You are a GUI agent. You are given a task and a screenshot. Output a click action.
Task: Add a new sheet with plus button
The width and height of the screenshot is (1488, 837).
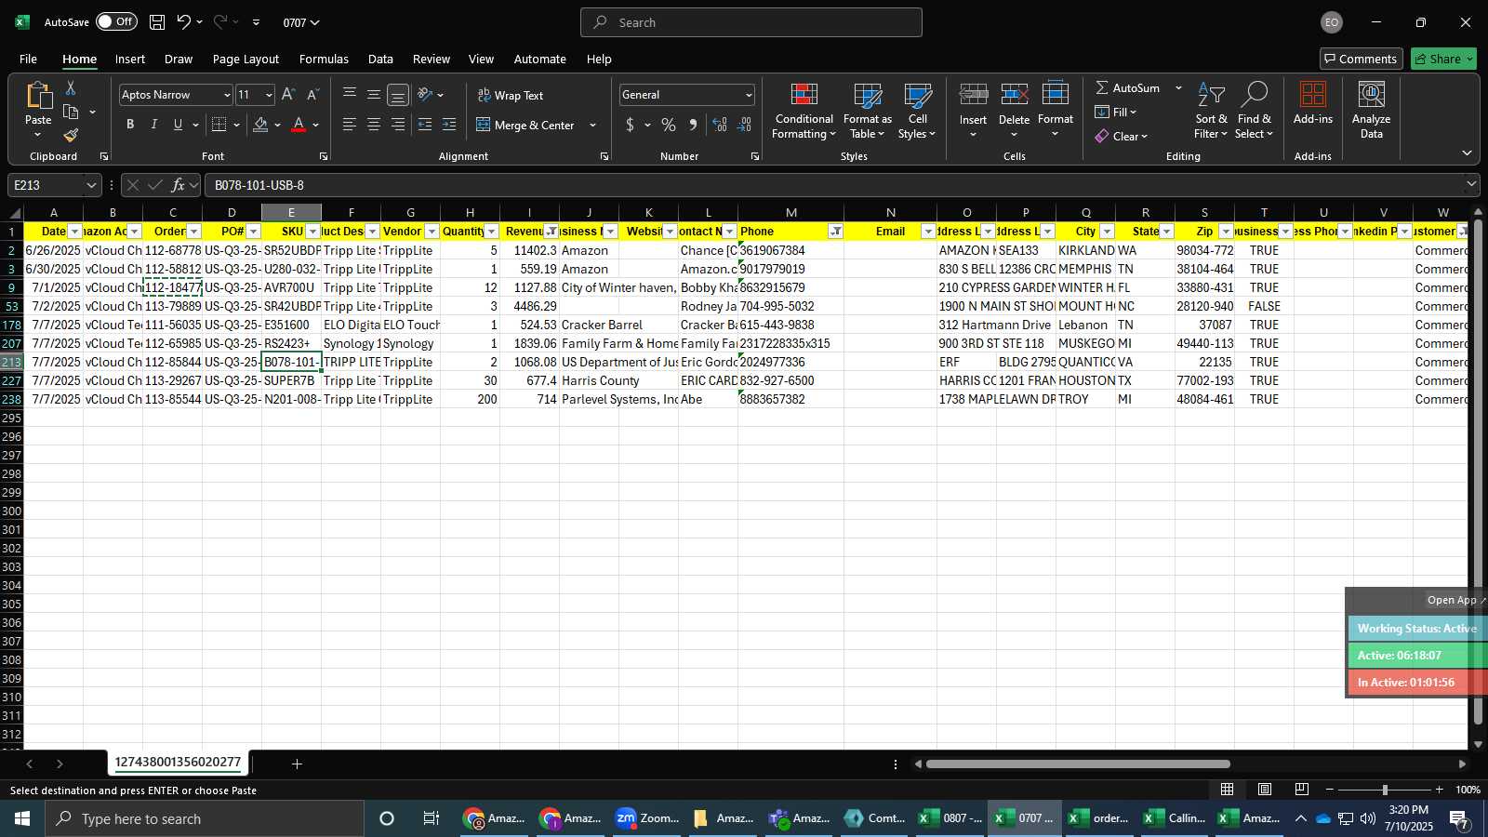[x=297, y=764]
